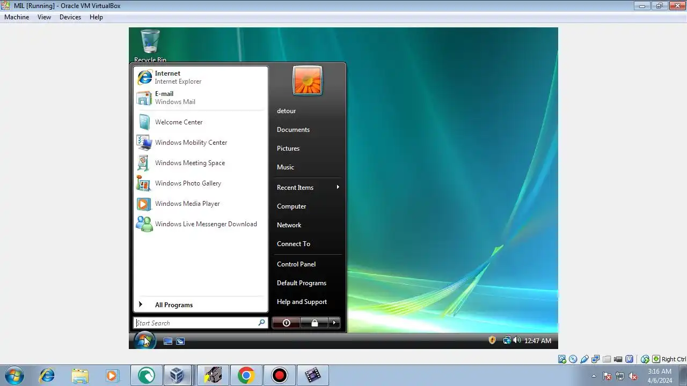Click the Start menu power button
The image size is (687, 386).
point(286,323)
